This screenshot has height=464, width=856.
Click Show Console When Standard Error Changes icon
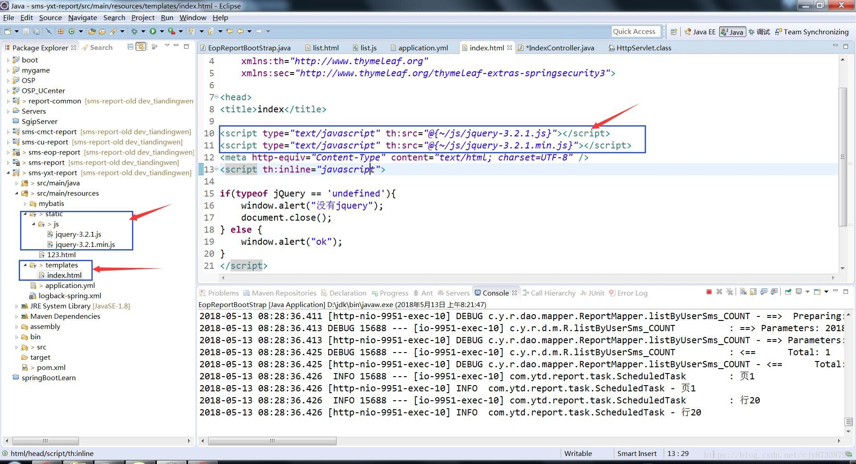[x=774, y=292]
